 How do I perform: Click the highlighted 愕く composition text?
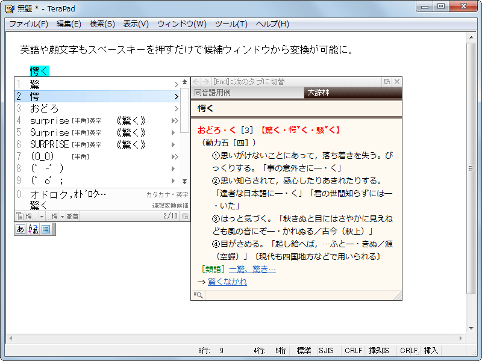tap(39, 71)
